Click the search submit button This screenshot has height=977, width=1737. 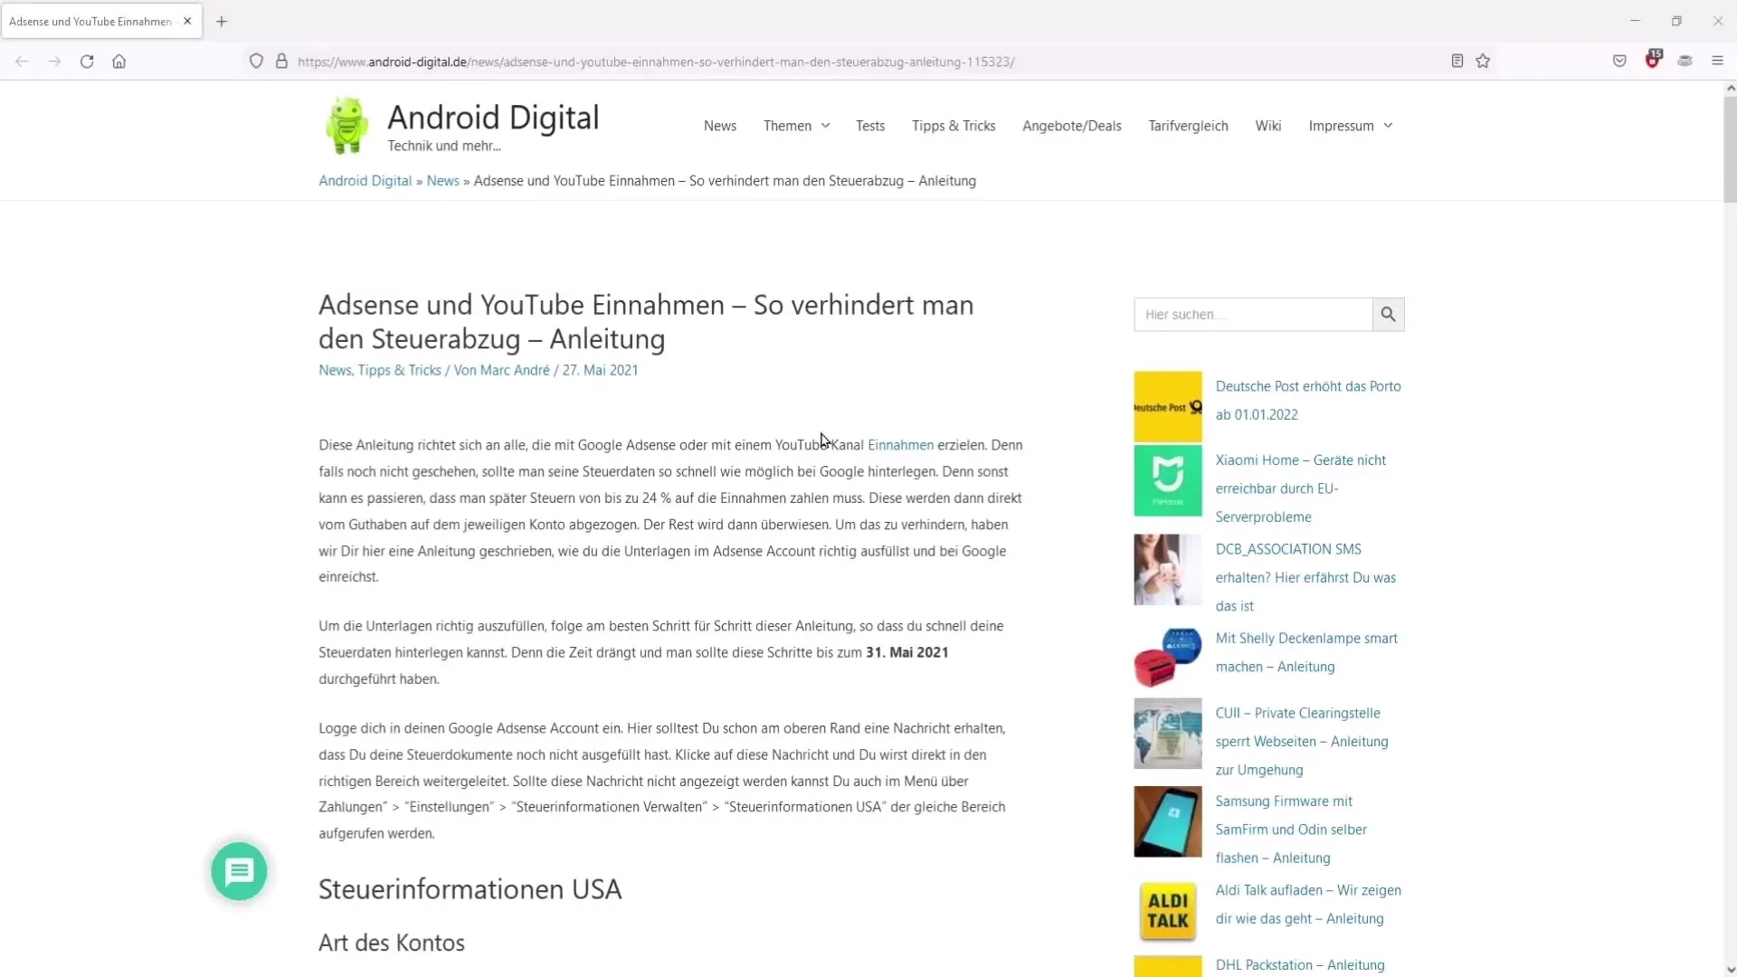pos(1389,314)
